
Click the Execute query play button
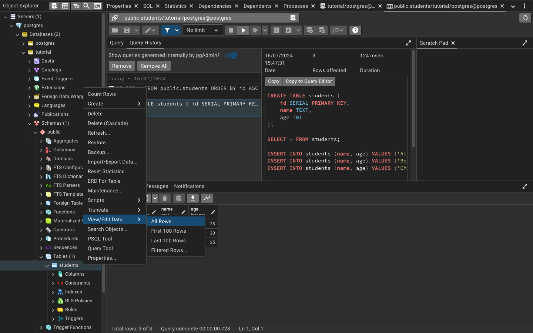(x=243, y=30)
